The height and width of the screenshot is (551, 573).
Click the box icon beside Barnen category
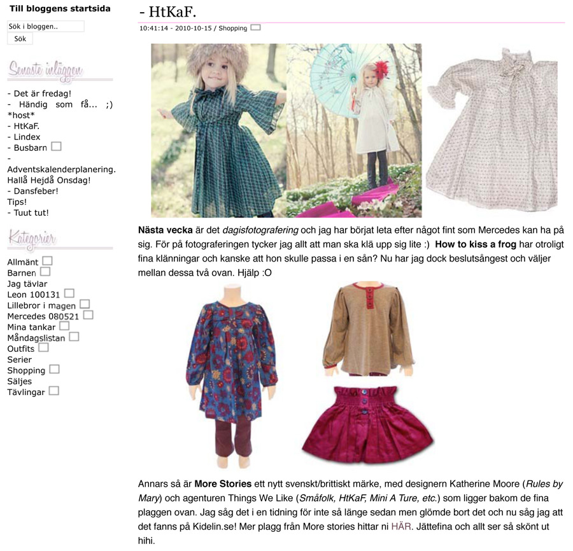45,272
